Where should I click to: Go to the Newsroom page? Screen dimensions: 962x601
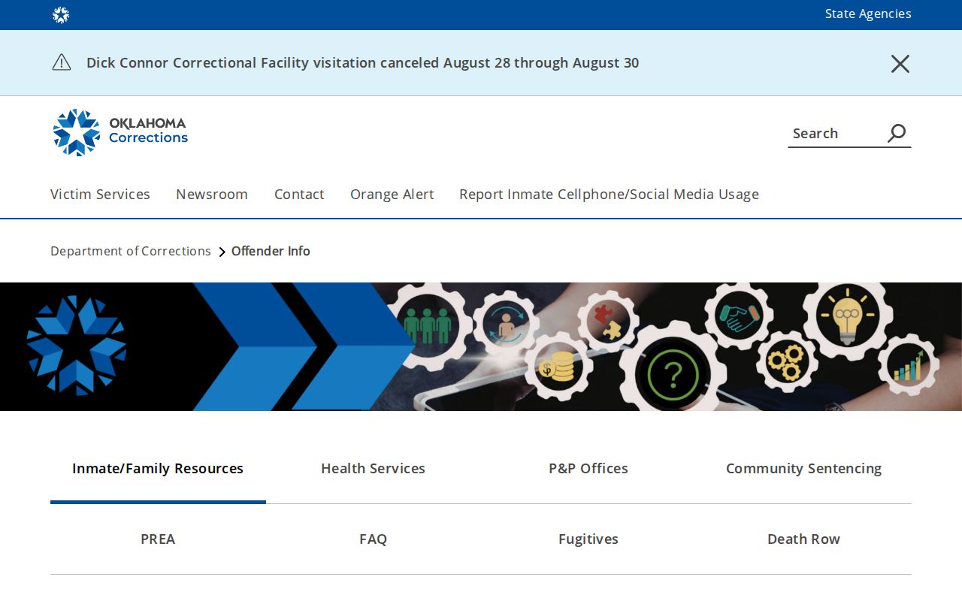click(212, 194)
